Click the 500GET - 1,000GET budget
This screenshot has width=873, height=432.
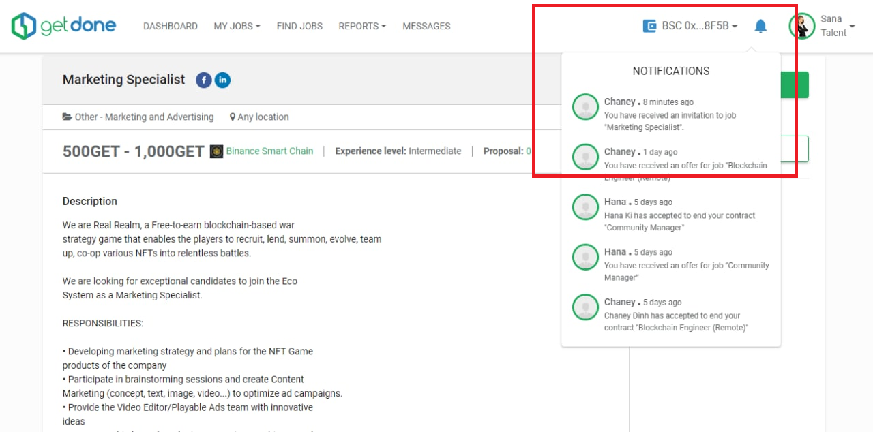[133, 151]
